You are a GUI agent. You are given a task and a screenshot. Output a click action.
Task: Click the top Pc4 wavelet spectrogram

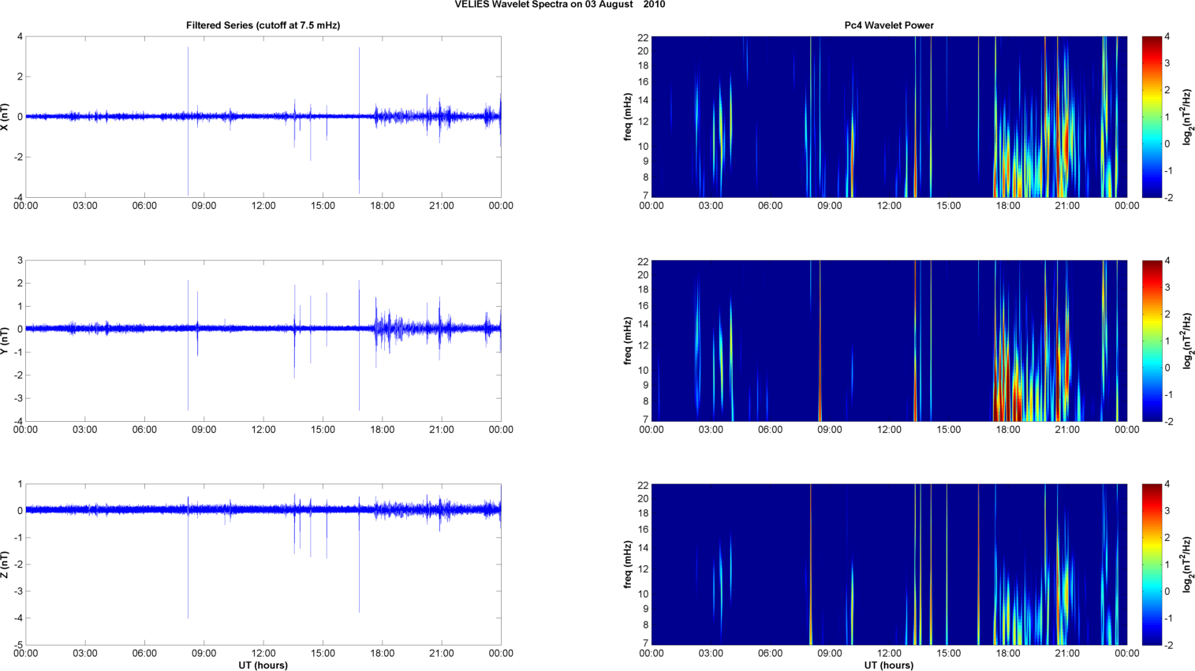(x=889, y=117)
